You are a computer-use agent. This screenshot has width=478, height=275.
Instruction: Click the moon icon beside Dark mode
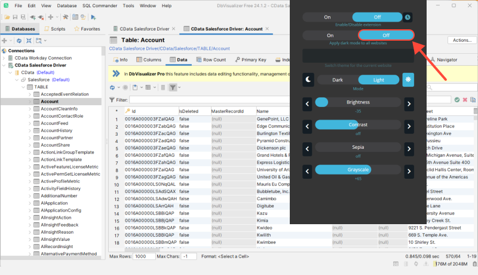(x=308, y=80)
